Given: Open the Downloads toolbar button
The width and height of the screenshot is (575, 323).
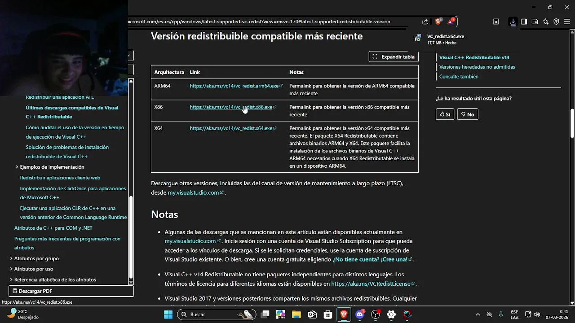Looking at the screenshot, I should click(x=513, y=22).
